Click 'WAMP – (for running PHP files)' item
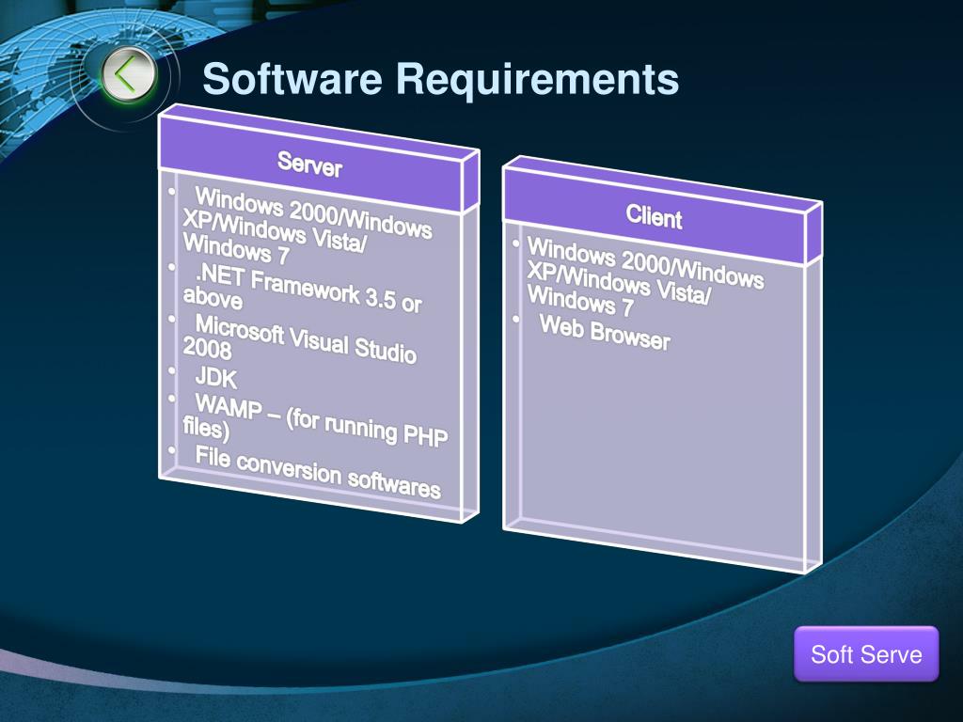The height and width of the screenshot is (722, 963). pos(315,423)
